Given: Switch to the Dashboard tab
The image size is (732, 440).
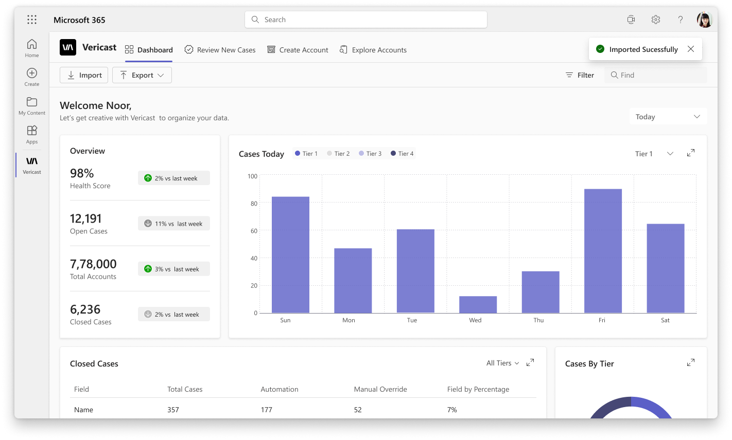Looking at the screenshot, I should tap(149, 50).
